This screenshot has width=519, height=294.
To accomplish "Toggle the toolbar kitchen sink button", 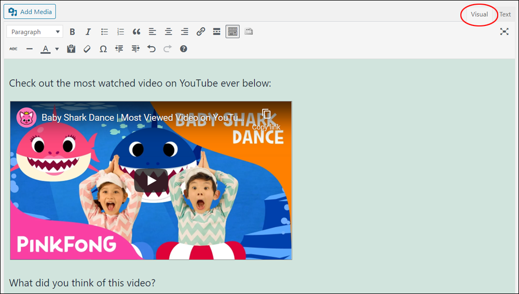I will click(x=233, y=32).
